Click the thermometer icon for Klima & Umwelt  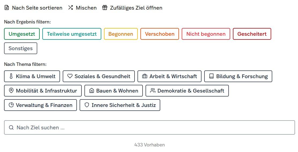[11, 76]
